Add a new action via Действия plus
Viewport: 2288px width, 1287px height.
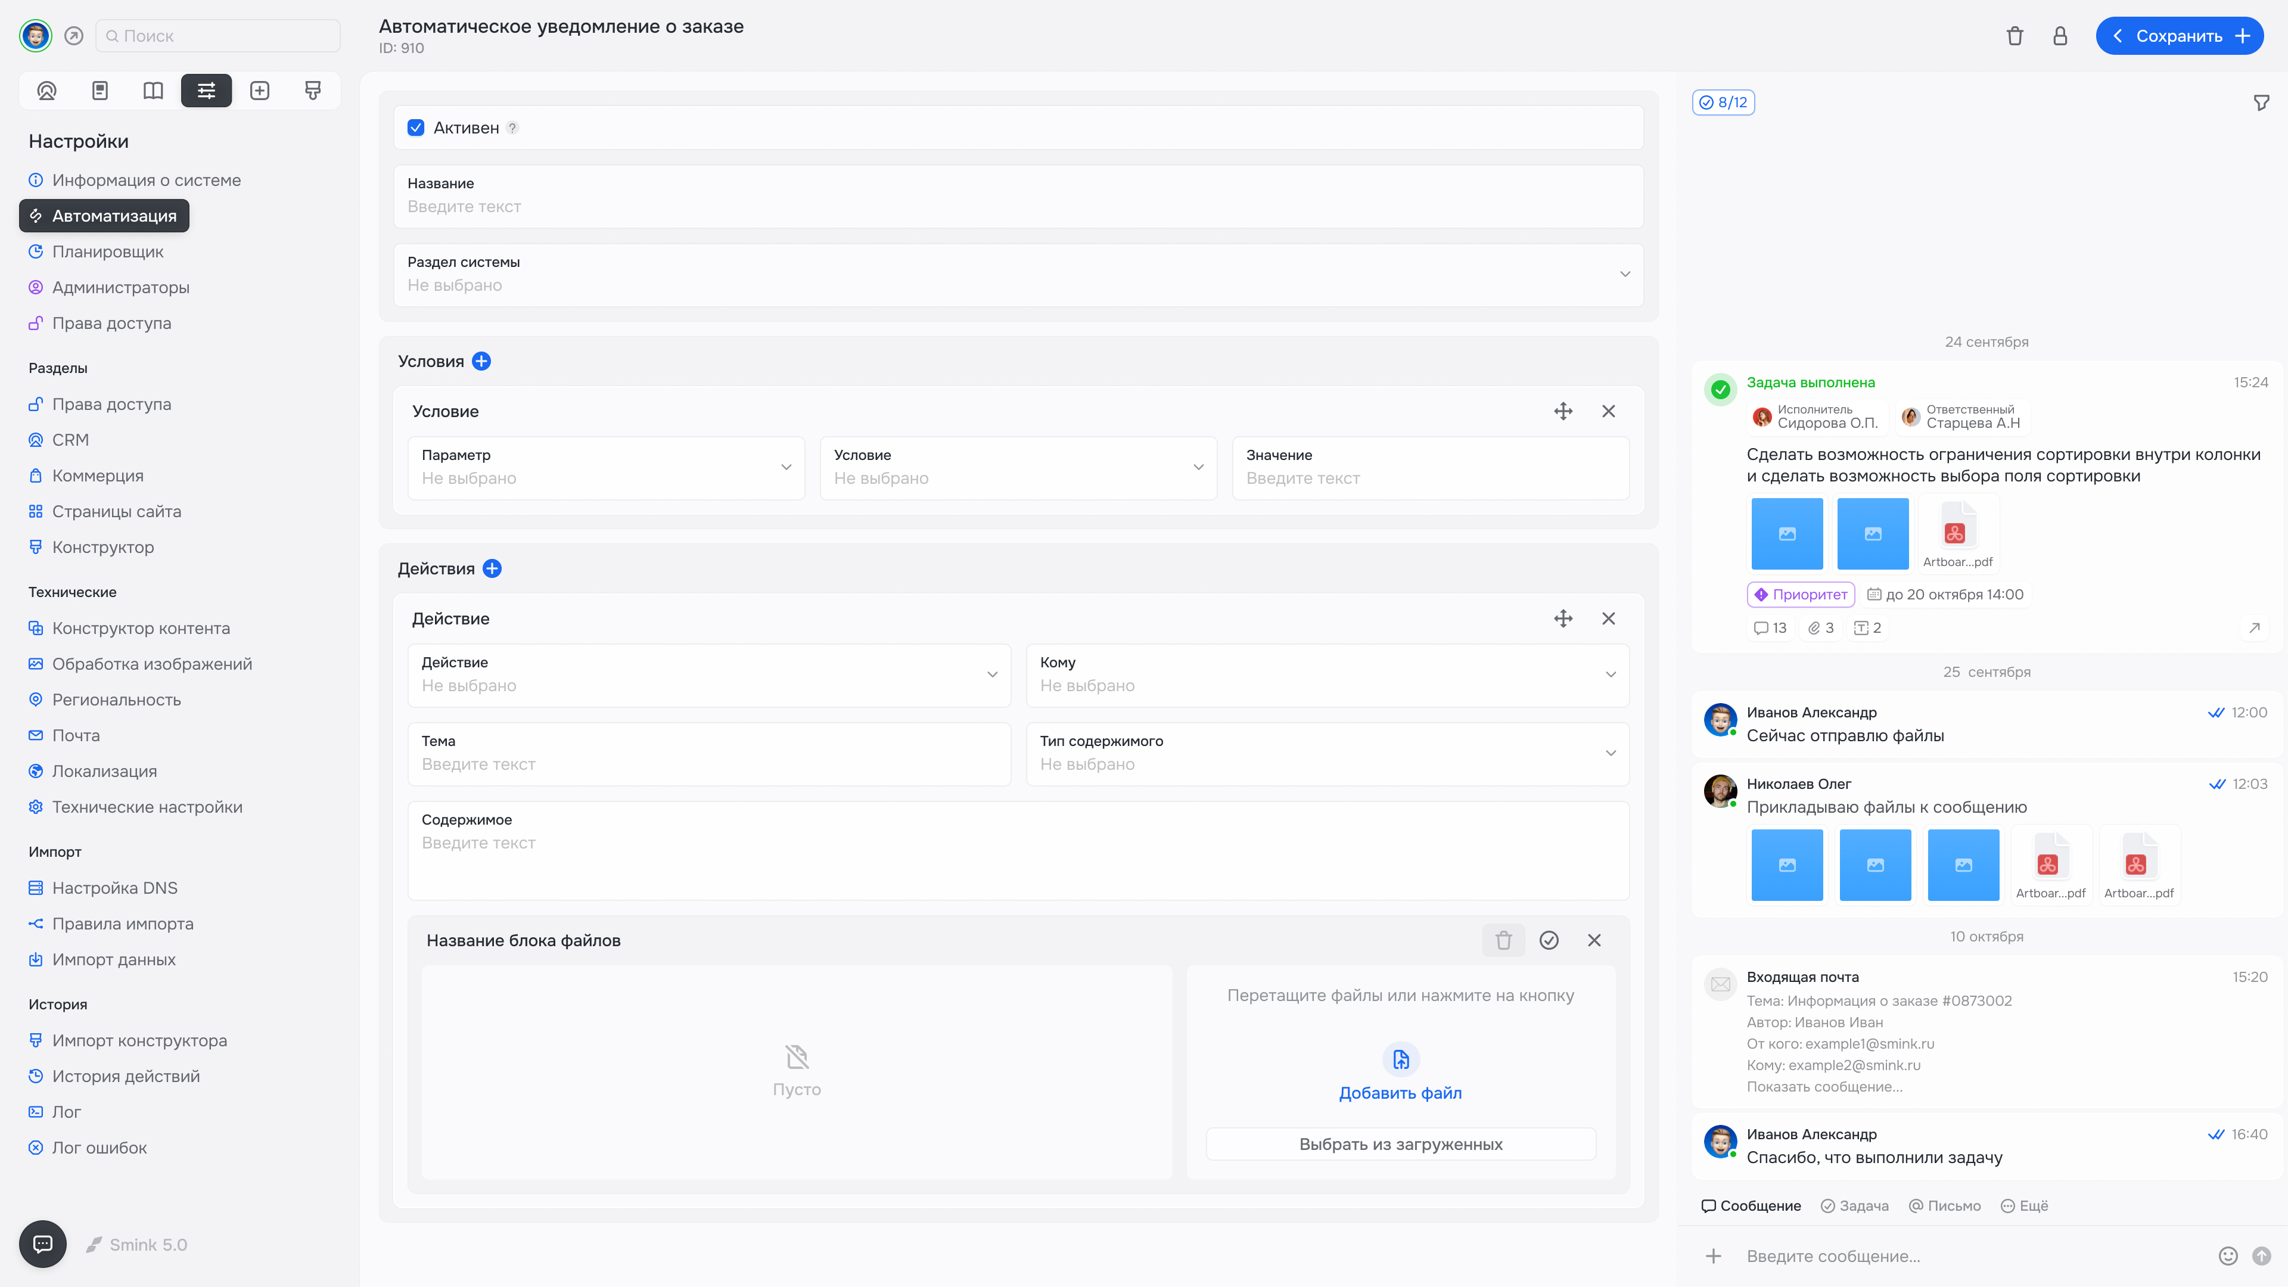(492, 568)
